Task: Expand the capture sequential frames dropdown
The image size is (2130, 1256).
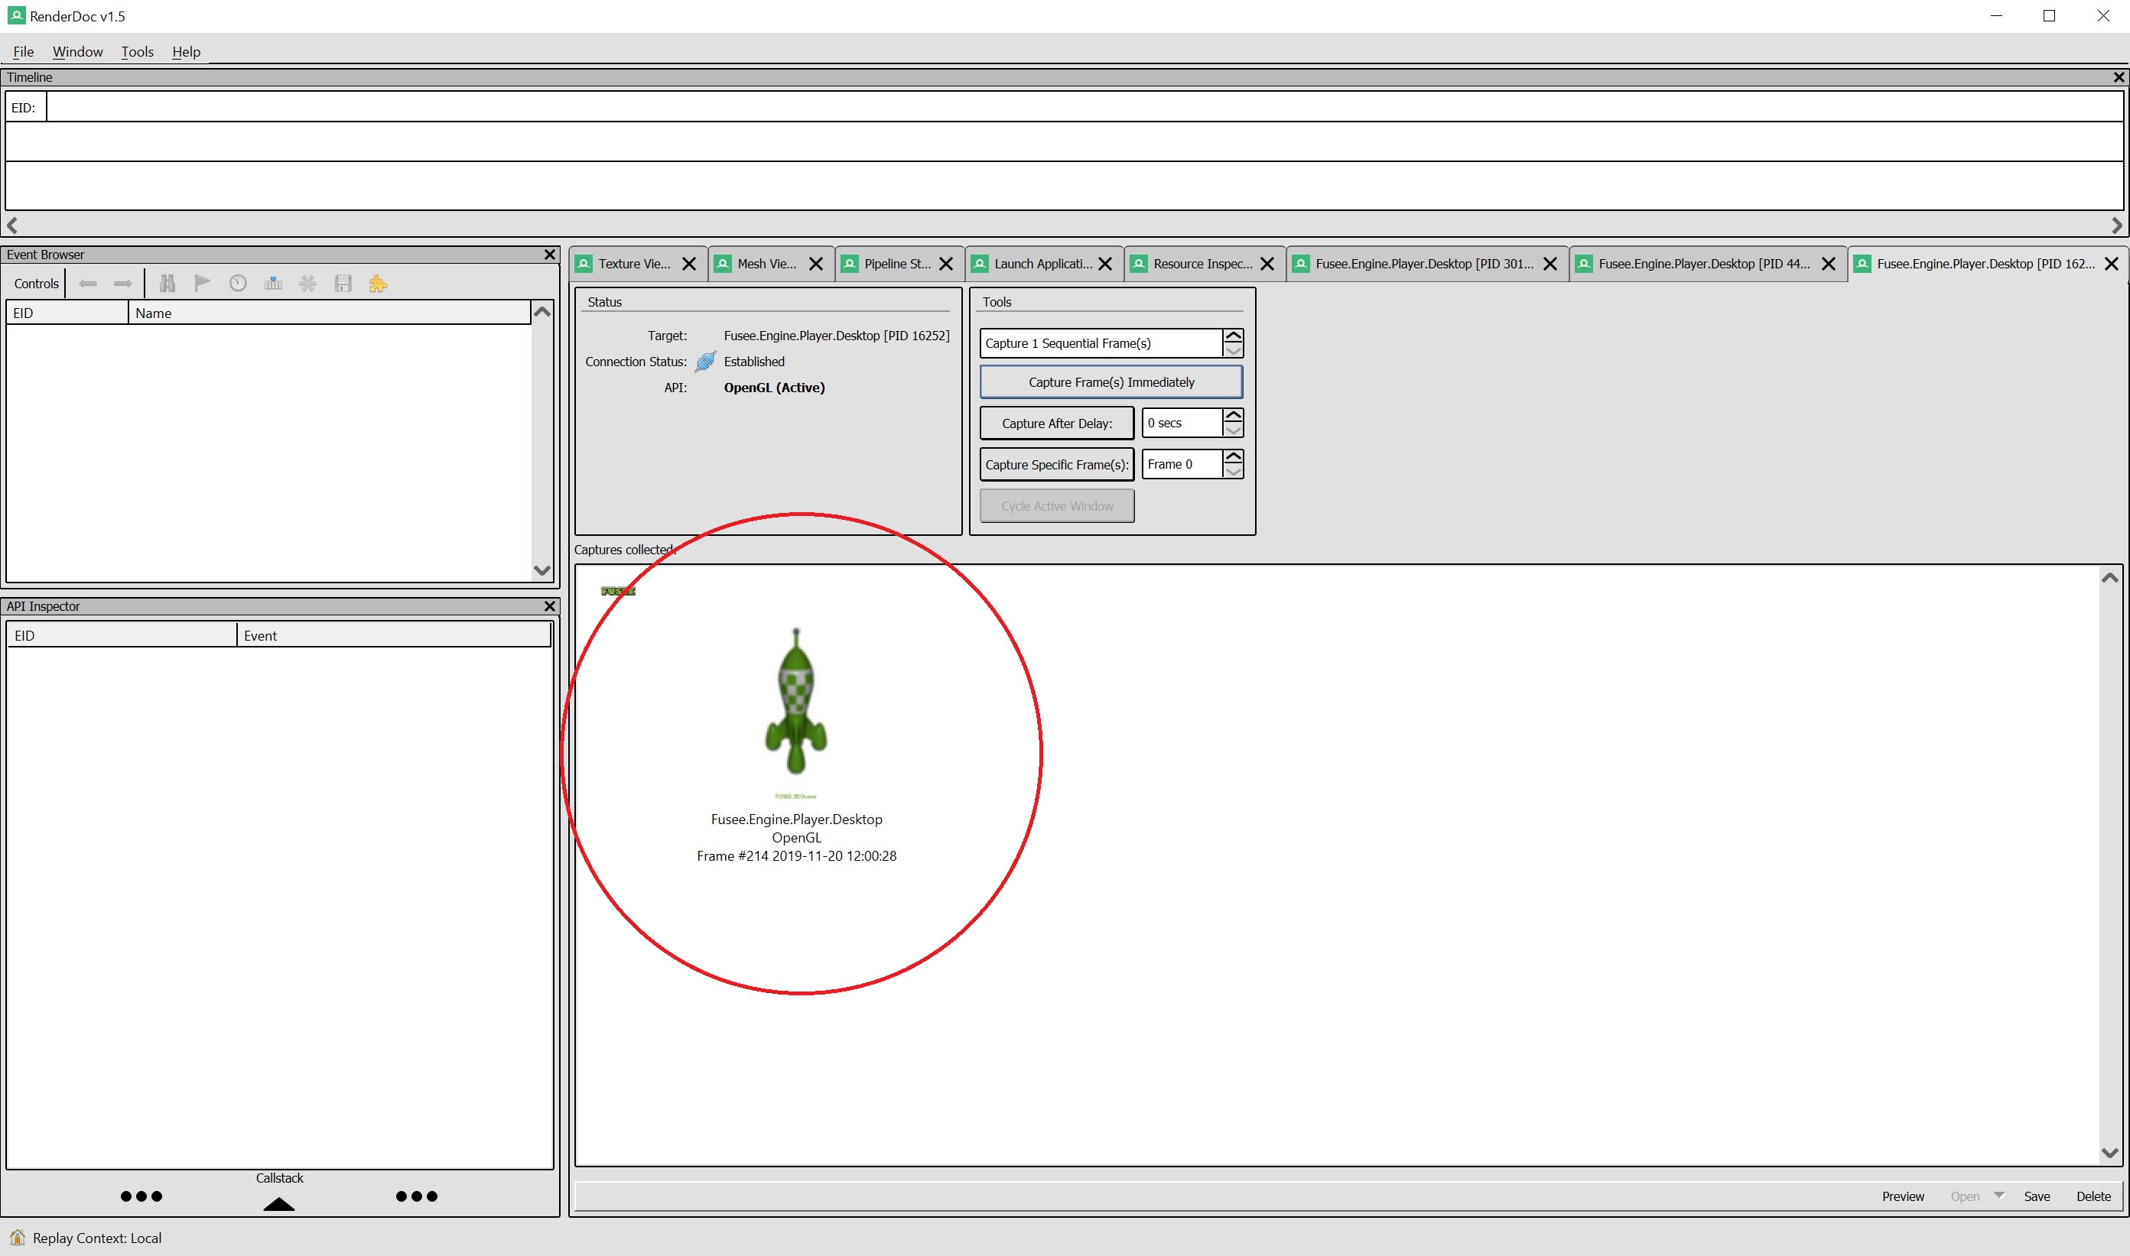Action: click(x=1234, y=350)
